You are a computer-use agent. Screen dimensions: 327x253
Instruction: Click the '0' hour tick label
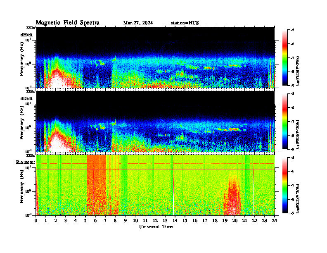[x=36, y=220]
